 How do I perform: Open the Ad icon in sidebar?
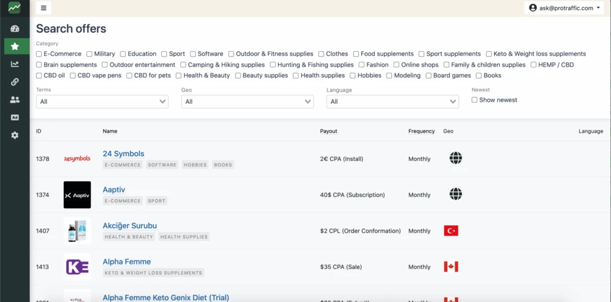tap(15, 117)
